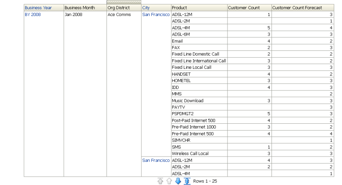Image resolution: width=342 pixels, height=185 pixels.
Task: Select the Org District column header
Action: (x=119, y=8)
